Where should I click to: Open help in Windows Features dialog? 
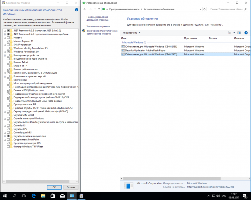pos(77,10)
